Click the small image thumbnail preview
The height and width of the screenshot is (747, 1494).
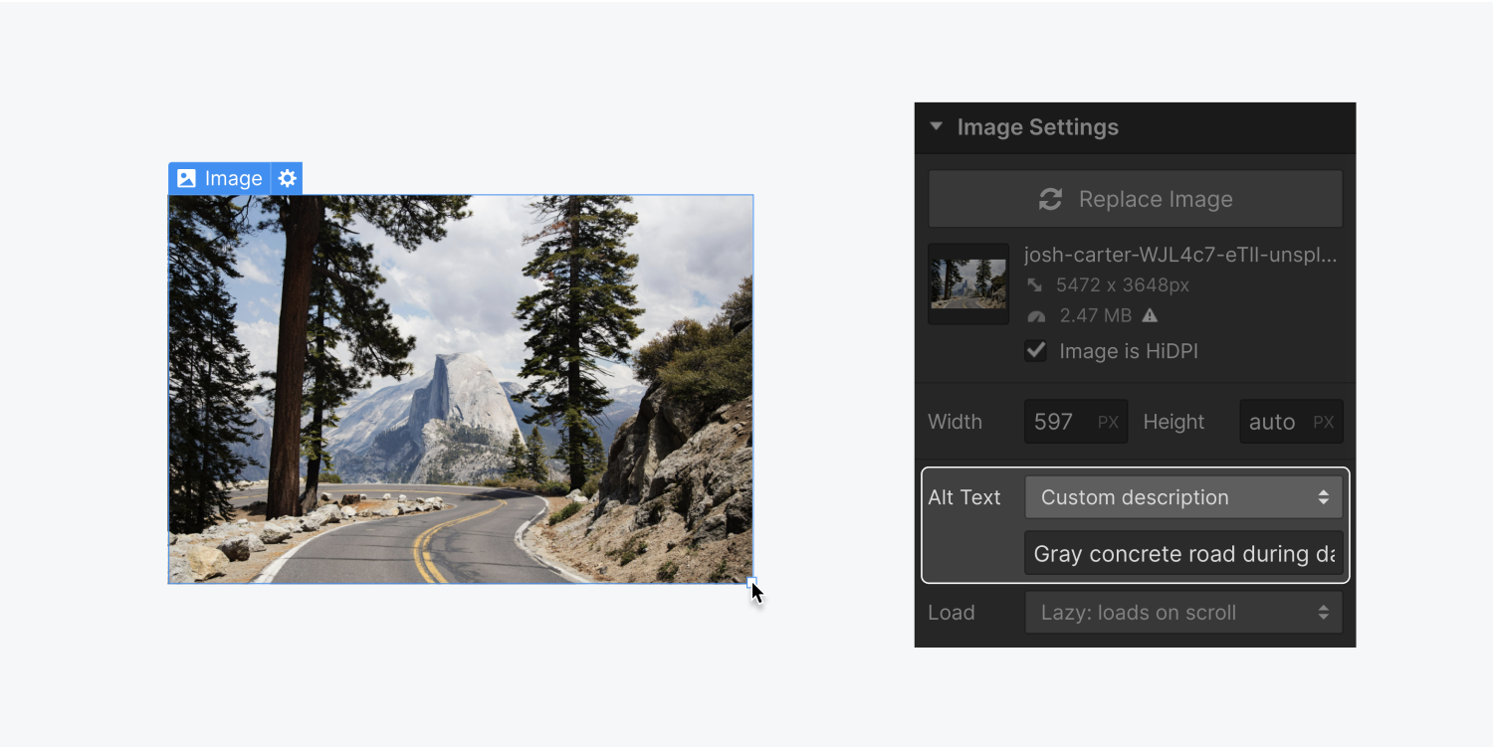tap(967, 283)
